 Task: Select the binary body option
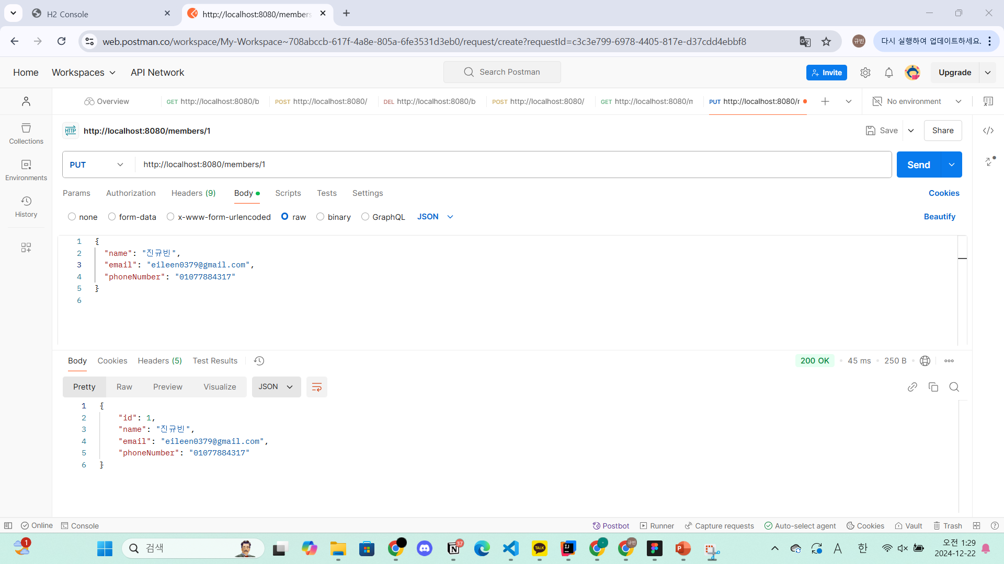point(321,217)
